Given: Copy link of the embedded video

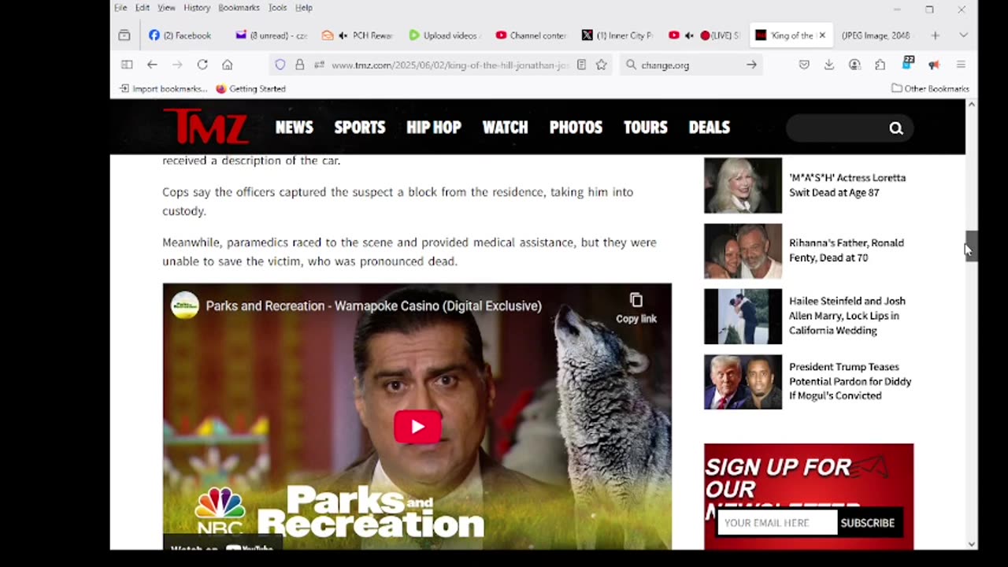Looking at the screenshot, I should 636,308.
